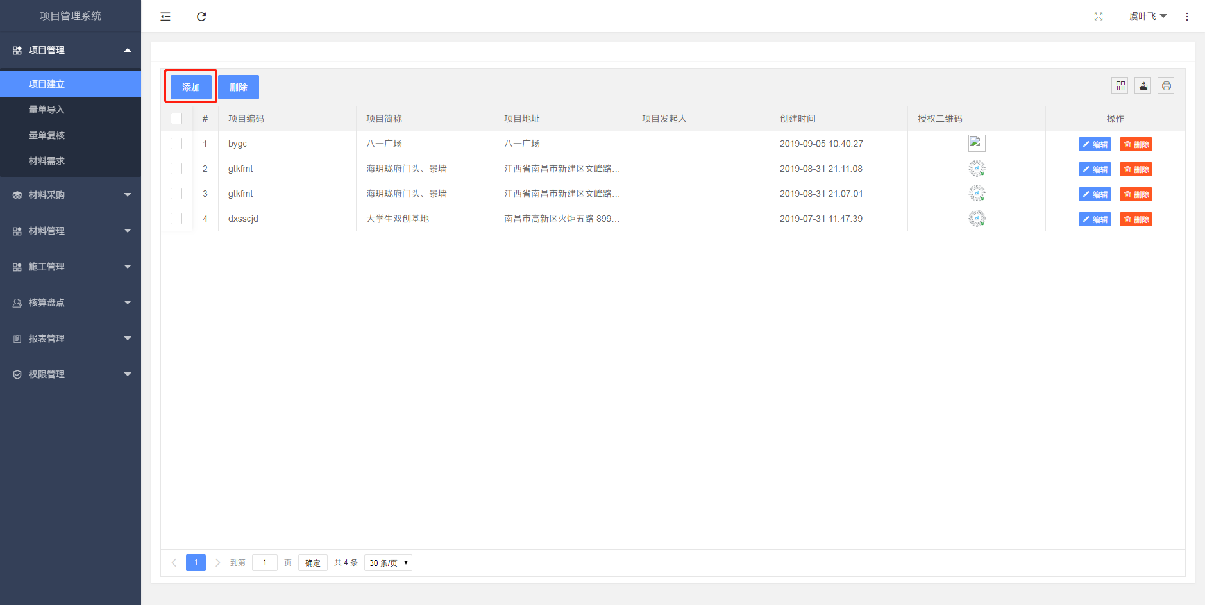The height and width of the screenshot is (605, 1205).
Task: Select 项目建立 in the sidebar
Action: (x=71, y=84)
